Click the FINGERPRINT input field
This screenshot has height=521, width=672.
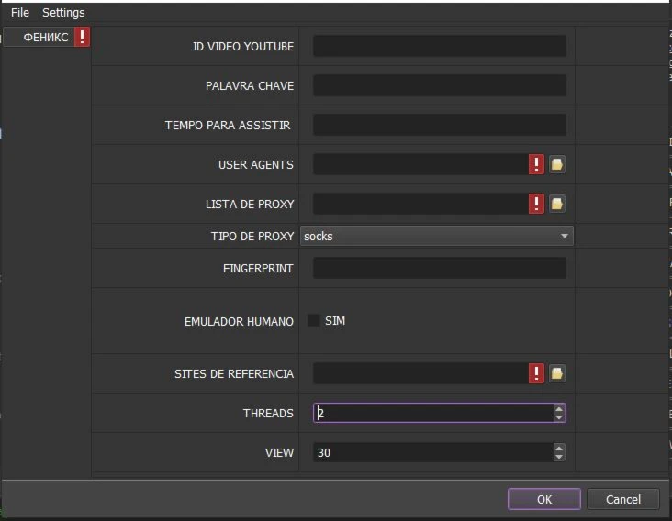coord(440,268)
